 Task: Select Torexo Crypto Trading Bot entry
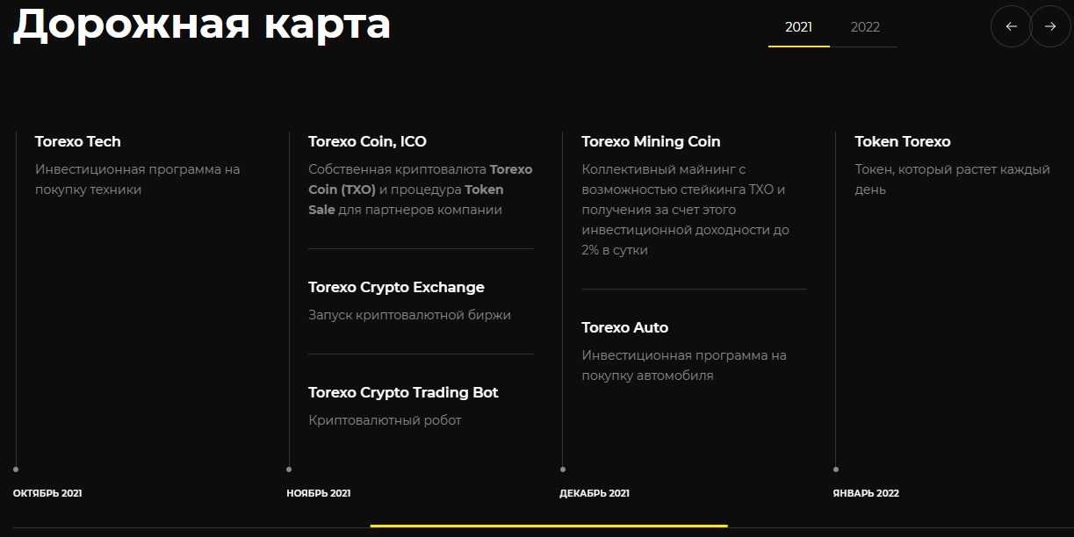[x=403, y=392]
